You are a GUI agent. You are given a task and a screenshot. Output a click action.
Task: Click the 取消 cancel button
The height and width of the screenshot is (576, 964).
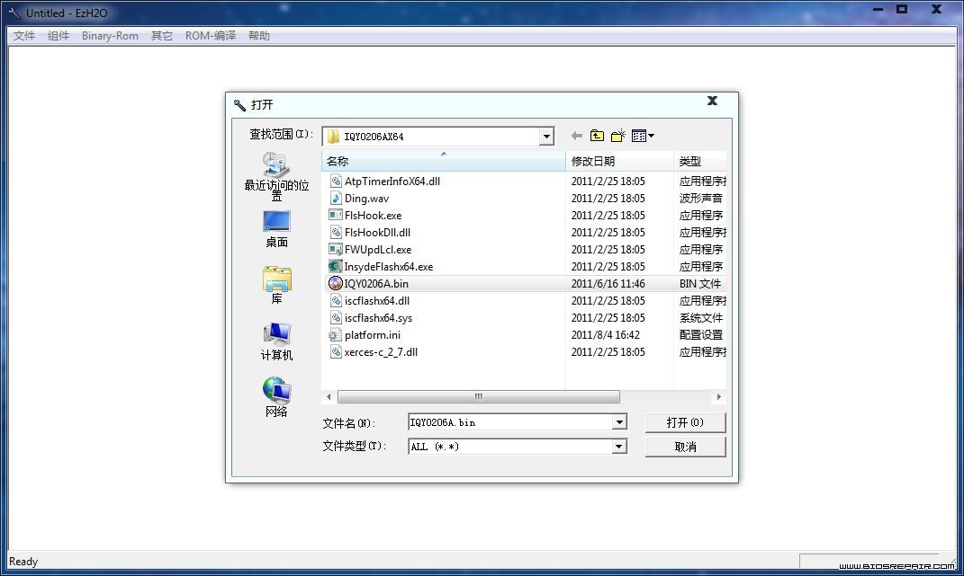(685, 447)
